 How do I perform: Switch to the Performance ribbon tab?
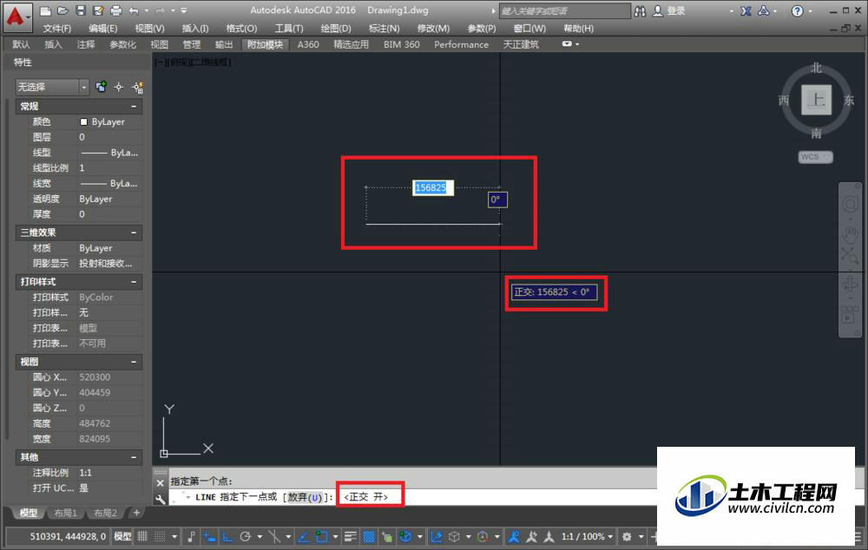pyautogui.click(x=461, y=44)
